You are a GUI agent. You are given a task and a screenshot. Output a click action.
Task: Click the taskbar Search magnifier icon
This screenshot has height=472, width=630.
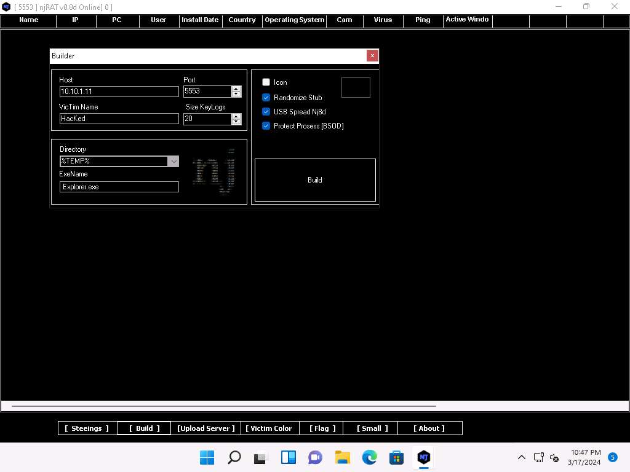point(234,457)
